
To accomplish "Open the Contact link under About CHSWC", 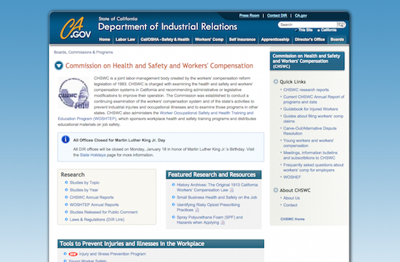I will (290, 205).
